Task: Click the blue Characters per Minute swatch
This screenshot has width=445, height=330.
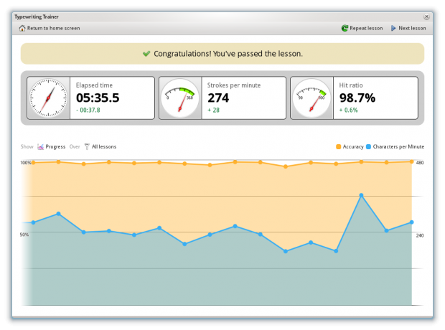Action: click(368, 146)
